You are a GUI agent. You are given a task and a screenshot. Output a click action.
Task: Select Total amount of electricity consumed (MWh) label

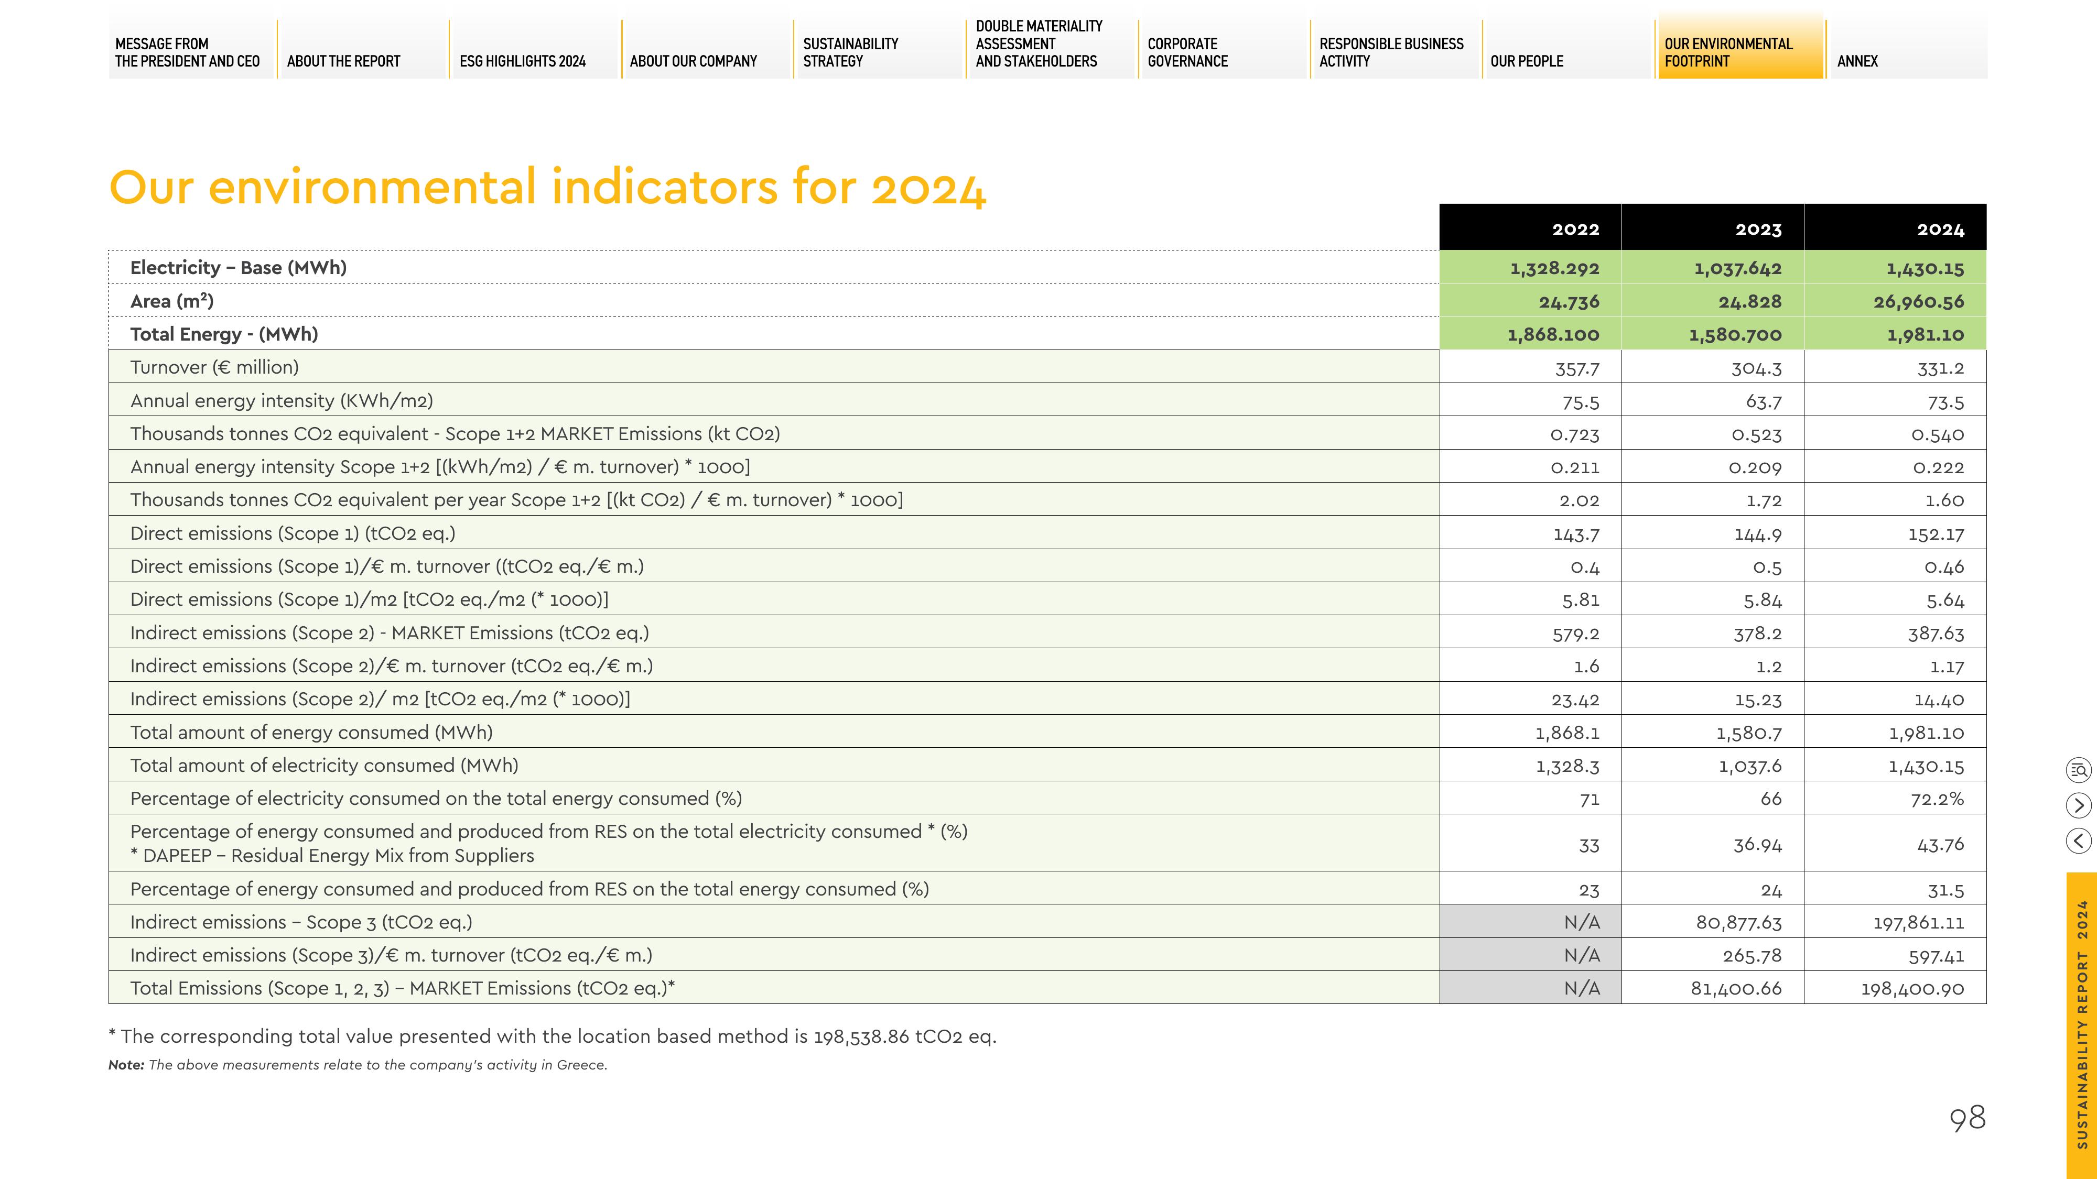pyautogui.click(x=324, y=766)
